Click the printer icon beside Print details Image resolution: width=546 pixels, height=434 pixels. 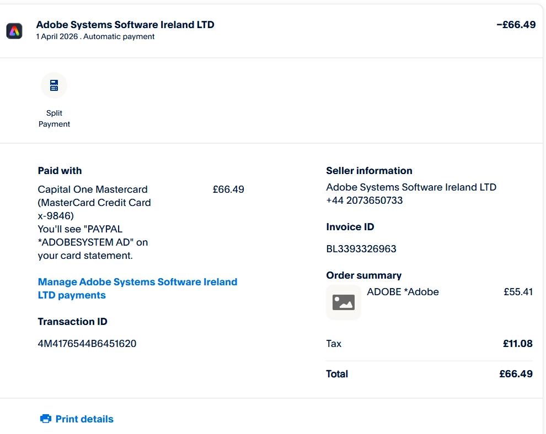46,419
